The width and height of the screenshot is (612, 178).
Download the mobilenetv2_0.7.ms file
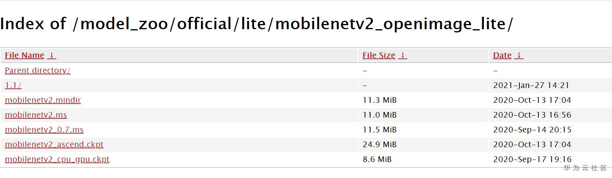[44, 130]
